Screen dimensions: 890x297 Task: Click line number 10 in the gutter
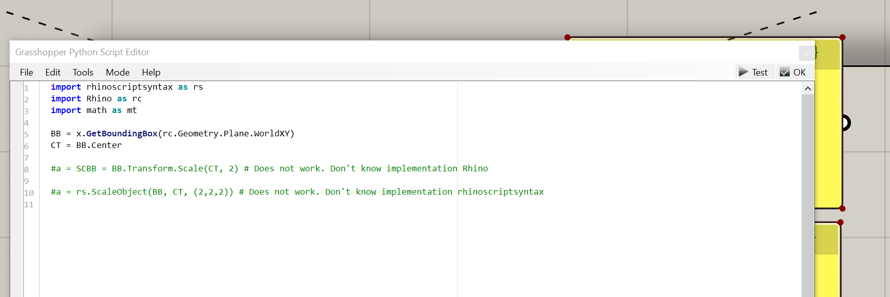29,193
